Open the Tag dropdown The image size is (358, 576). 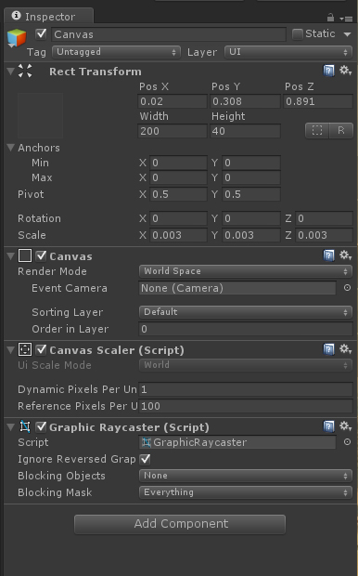[x=116, y=52]
